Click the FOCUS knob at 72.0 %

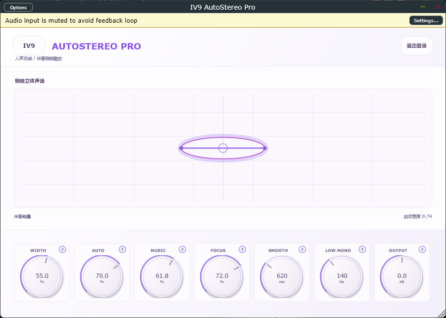[222, 277]
